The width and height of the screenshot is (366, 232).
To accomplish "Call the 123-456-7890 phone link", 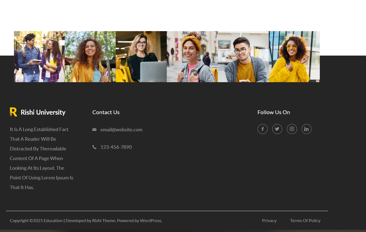I will click(x=116, y=147).
